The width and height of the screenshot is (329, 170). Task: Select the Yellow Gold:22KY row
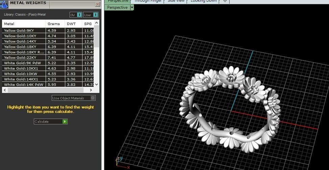pos(48,57)
